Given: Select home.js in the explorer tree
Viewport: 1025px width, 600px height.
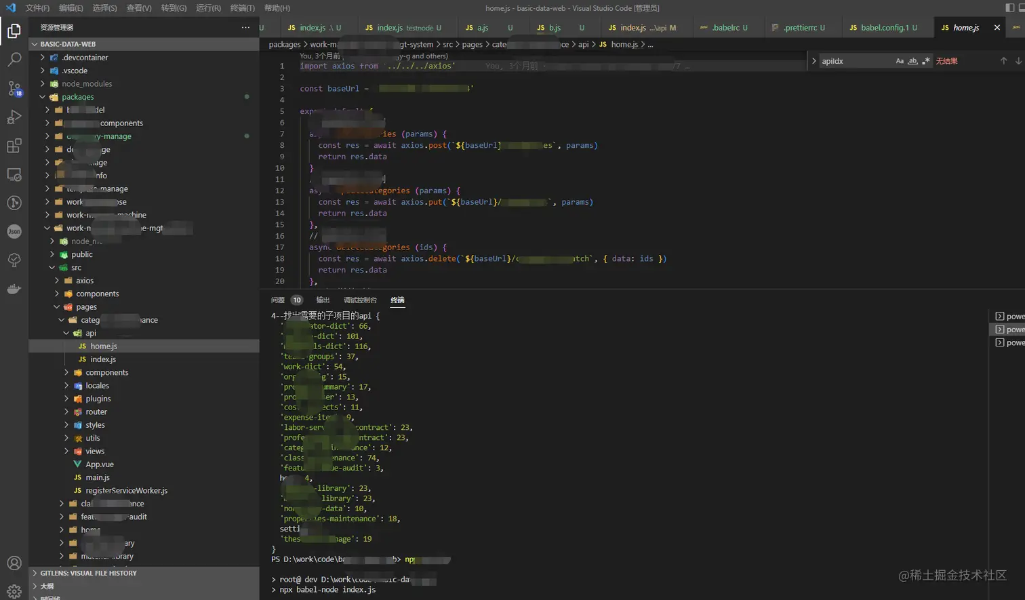Looking at the screenshot, I should pos(144,346).
